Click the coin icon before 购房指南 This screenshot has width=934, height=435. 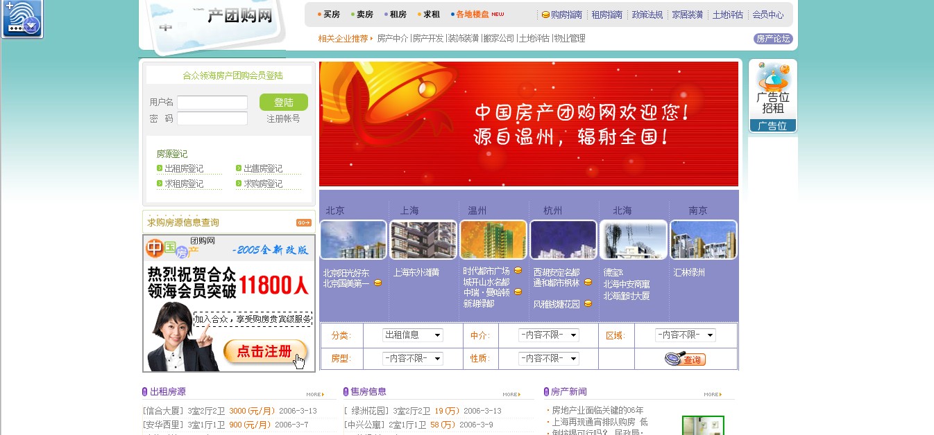pos(545,15)
